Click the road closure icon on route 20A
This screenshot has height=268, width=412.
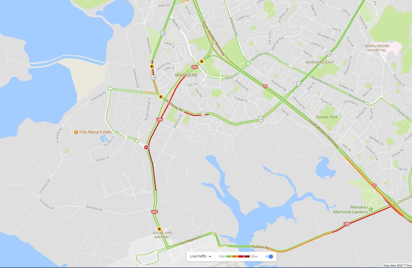pos(146,148)
